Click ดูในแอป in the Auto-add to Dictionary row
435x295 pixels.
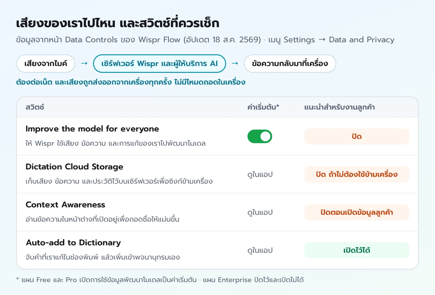point(260,251)
